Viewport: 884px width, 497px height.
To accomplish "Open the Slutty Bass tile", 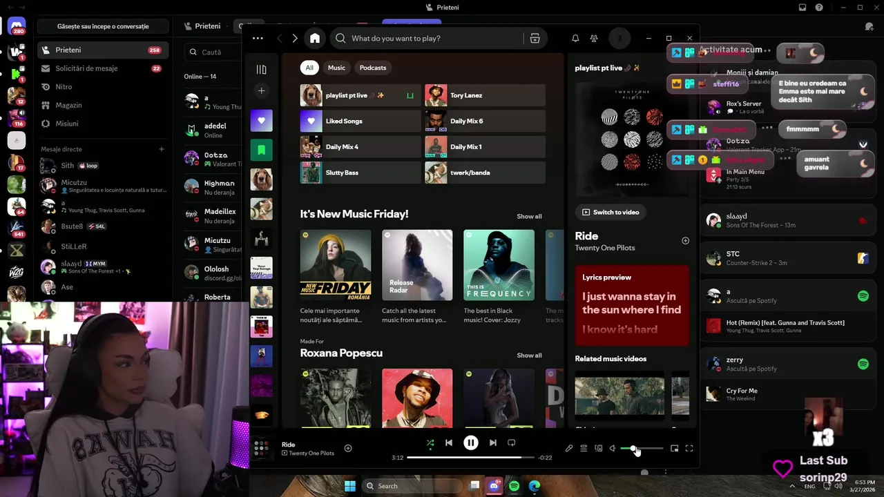I will pyautogui.click(x=361, y=172).
